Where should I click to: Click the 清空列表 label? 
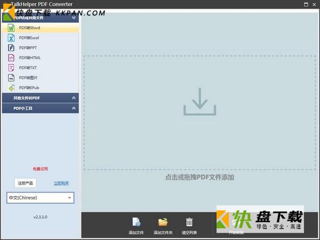point(189,233)
